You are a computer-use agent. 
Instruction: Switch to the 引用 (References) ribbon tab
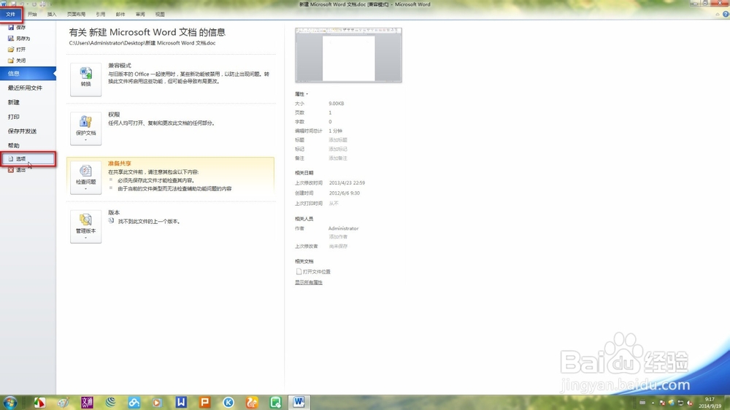(x=101, y=15)
